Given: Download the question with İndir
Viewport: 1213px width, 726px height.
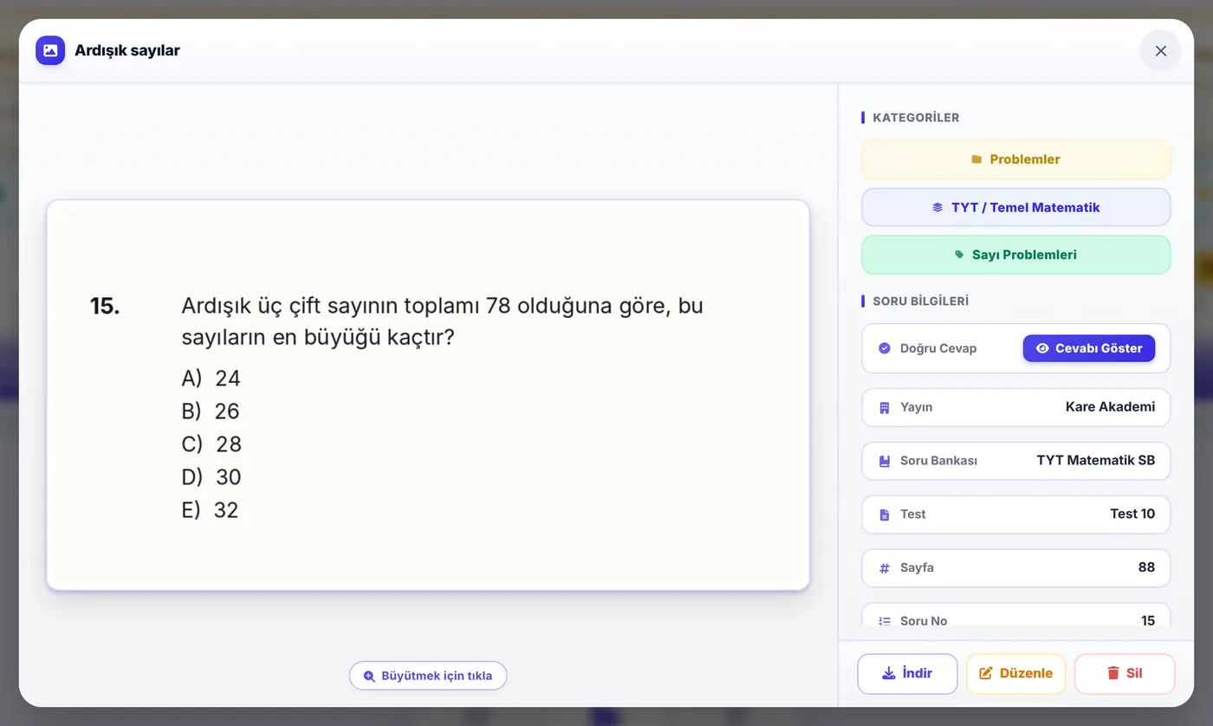Looking at the screenshot, I should point(907,673).
